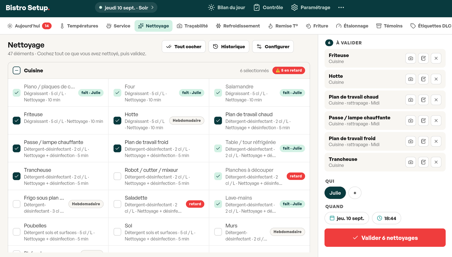Add note to Trancheuse entry
The width and height of the screenshot is (452, 257).
[x=423, y=162]
